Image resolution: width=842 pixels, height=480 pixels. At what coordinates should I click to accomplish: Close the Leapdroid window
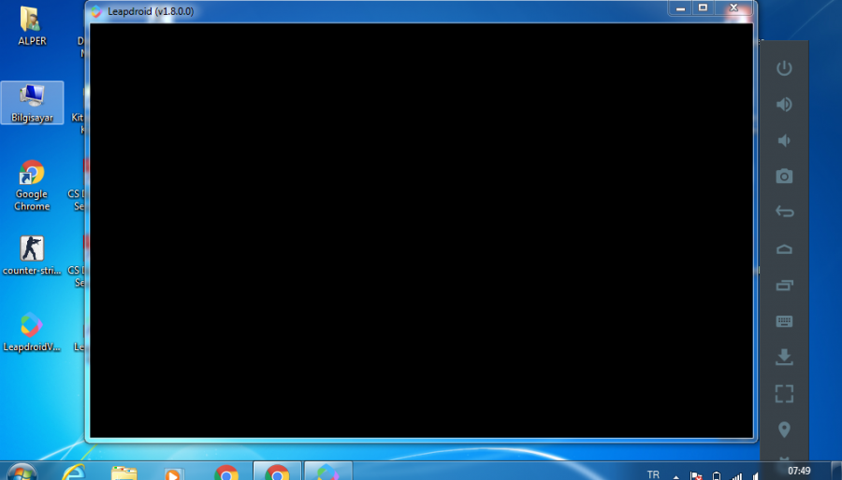tap(734, 8)
